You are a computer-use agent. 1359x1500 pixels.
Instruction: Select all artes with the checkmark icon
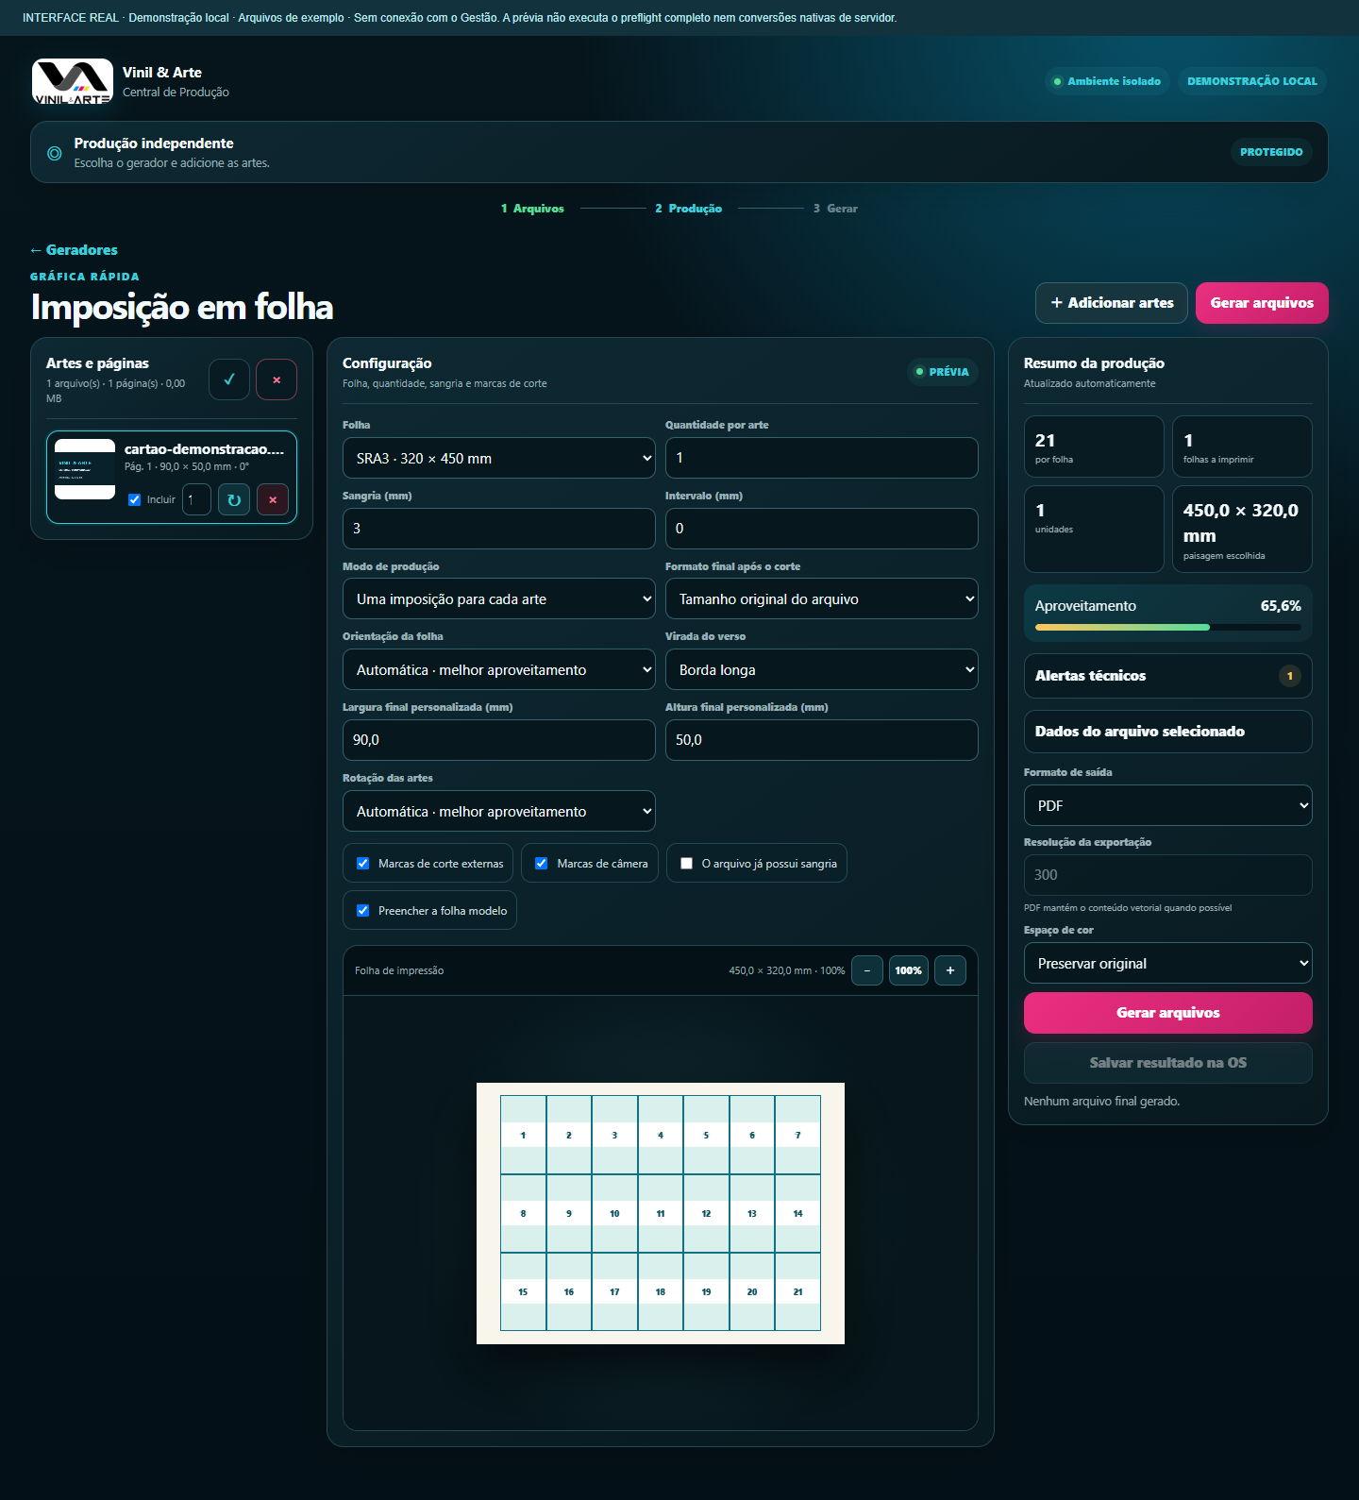pyautogui.click(x=229, y=379)
